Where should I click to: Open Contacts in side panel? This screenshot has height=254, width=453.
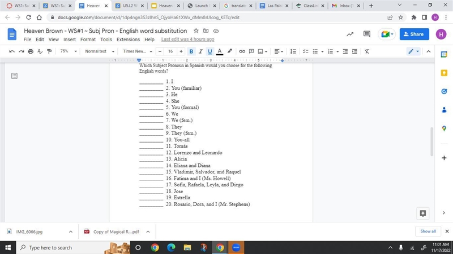[444, 110]
